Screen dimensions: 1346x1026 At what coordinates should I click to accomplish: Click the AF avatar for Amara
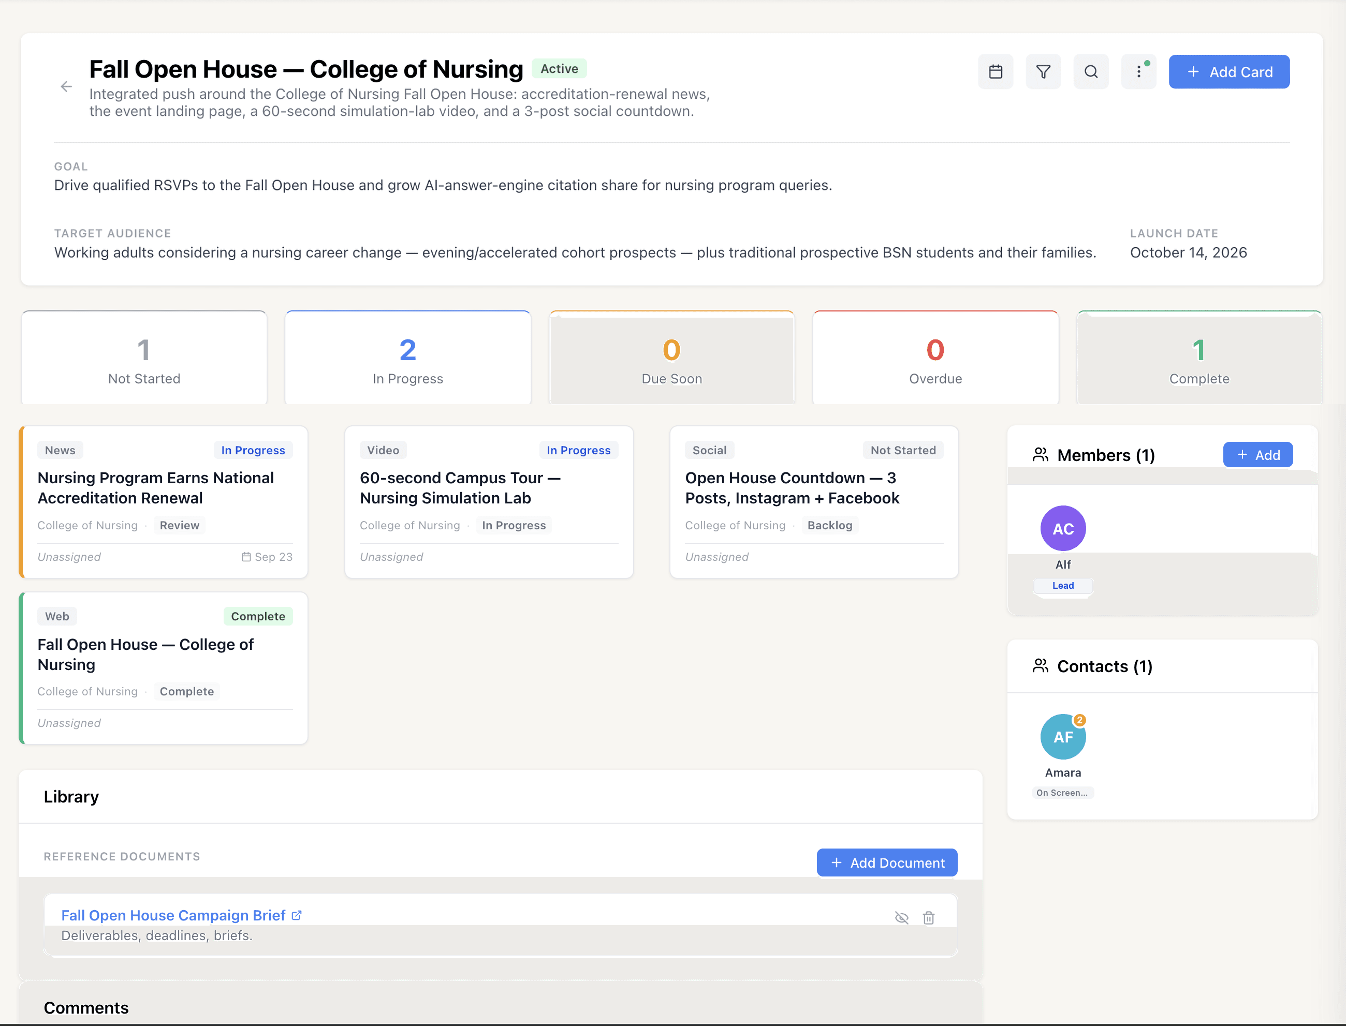tap(1062, 737)
